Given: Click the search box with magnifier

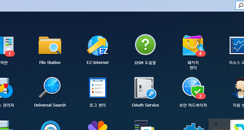Looking at the screenshot, I should pyautogui.click(x=240, y=5).
